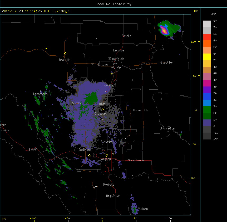The width and height of the screenshot is (227, 222).
Task: Click the yellow marker above Calgary label
Action: click(x=107, y=155)
